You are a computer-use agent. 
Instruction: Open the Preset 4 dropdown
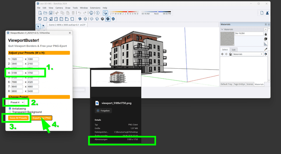[17, 102]
